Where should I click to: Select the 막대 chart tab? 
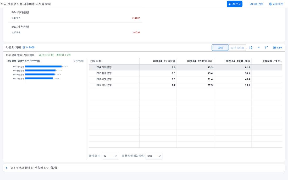(x=220, y=48)
